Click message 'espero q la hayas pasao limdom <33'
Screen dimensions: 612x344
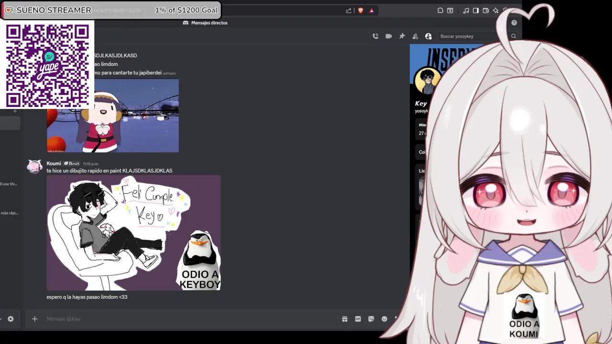point(87,297)
